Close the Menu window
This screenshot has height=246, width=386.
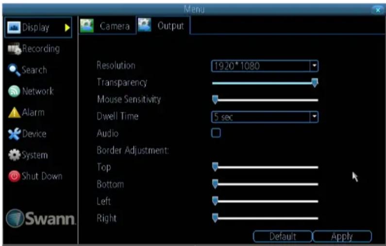[378, 10]
